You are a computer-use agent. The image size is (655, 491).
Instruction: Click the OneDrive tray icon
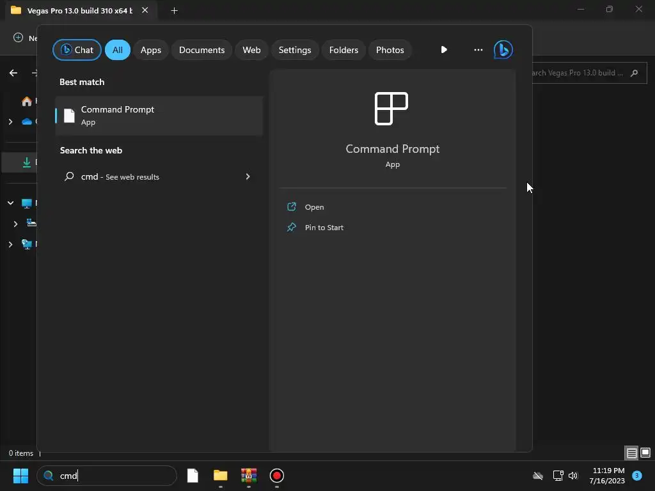coord(538,476)
